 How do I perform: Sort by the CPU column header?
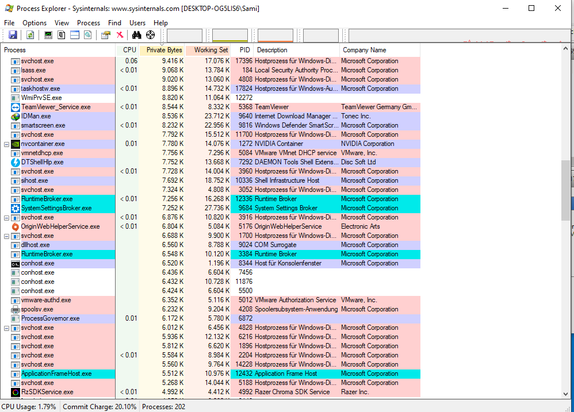click(x=127, y=50)
